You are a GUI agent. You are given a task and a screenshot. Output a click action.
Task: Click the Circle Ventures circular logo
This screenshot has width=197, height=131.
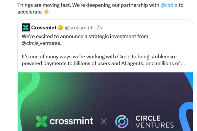point(122,122)
